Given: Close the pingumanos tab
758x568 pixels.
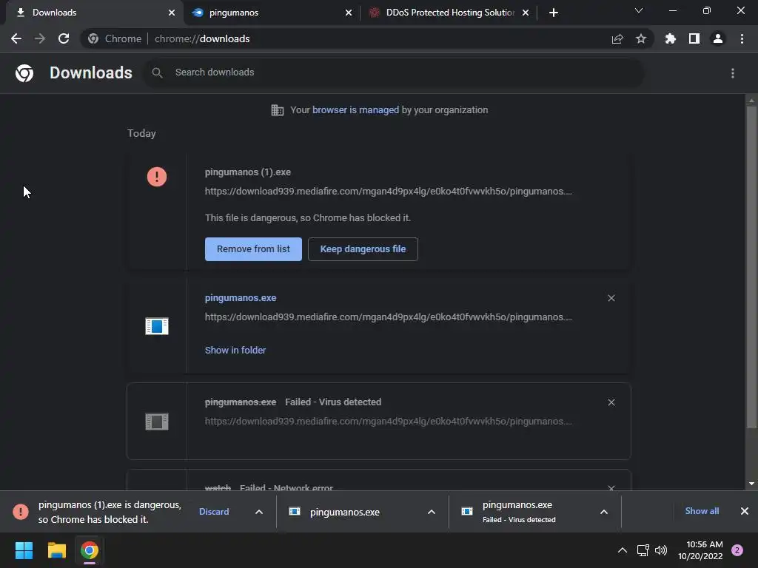Looking at the screenshot, I should pos(349,13).
